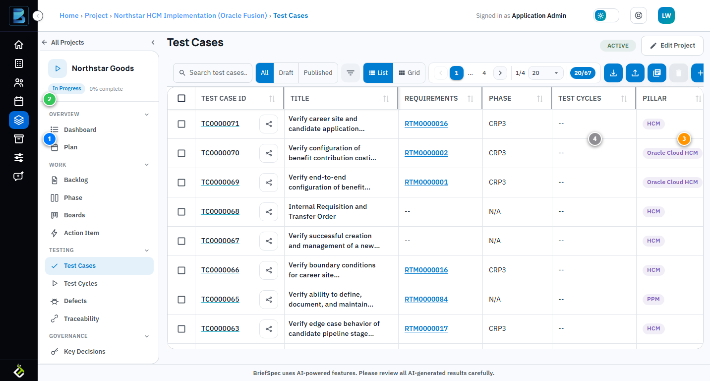Image resolution: width=710 pixels, height=381 pixels.
Task: Click the Edit Project button
Action: click(672, 46)
